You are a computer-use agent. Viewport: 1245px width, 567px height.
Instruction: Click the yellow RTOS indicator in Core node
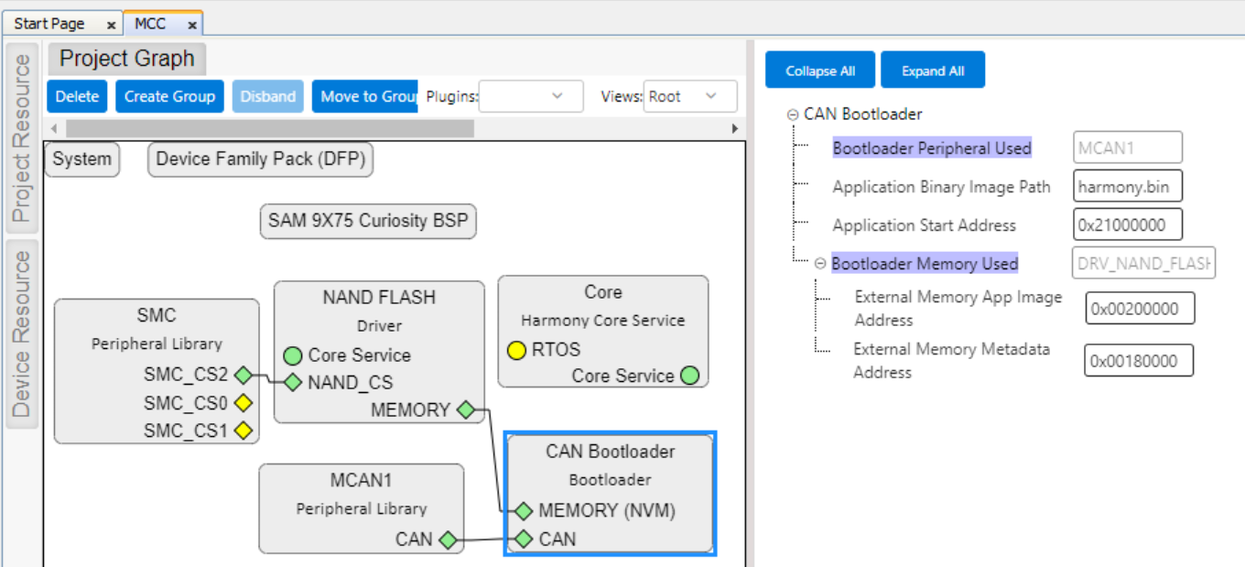pos(514,349)
